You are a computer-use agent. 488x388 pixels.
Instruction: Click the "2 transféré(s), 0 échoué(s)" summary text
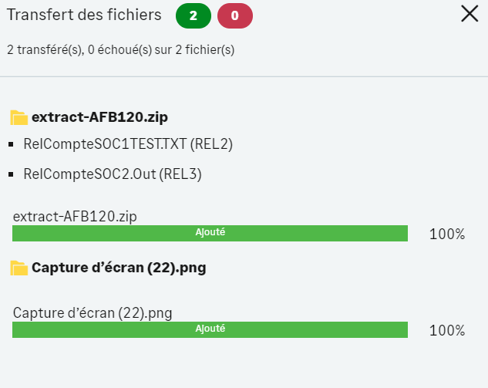(x=120, y=50)
